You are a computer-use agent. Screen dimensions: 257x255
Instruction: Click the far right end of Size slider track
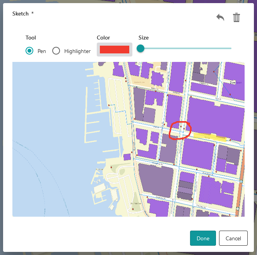pos(231,48)
